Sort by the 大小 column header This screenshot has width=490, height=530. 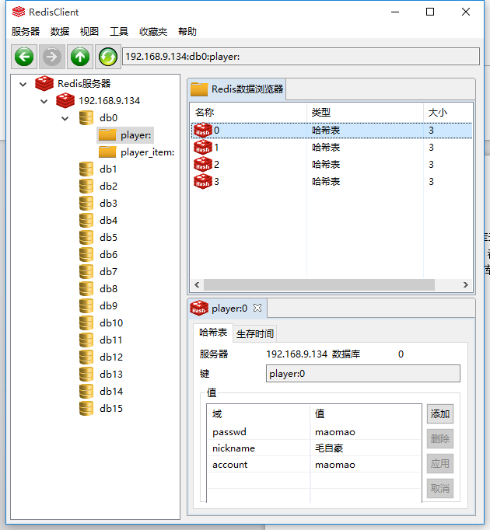(448, 112)
